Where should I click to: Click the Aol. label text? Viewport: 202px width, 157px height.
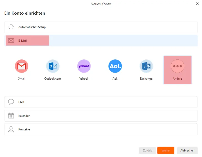(115, 78)
